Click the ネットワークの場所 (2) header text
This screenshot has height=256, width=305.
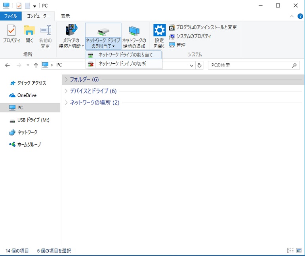pyautogui.click(x=95, y=102)
